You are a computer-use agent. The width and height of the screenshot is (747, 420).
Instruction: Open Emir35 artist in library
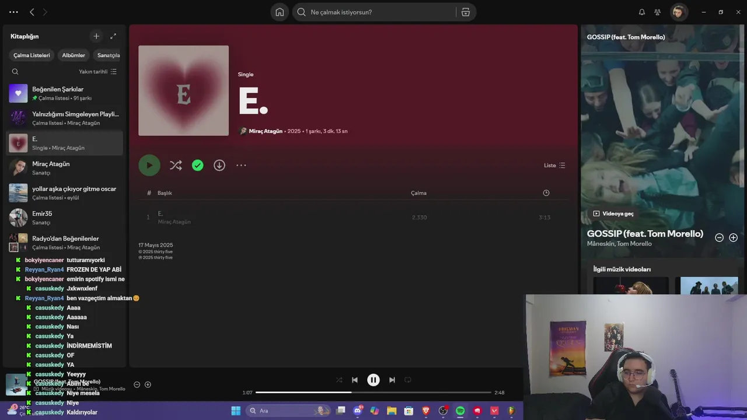pyautogui.click(x=64, y=218)
